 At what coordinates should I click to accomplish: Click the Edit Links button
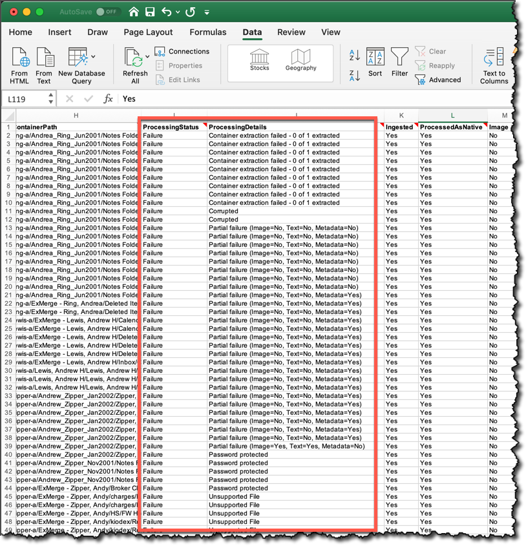click(x=178, y=80)
